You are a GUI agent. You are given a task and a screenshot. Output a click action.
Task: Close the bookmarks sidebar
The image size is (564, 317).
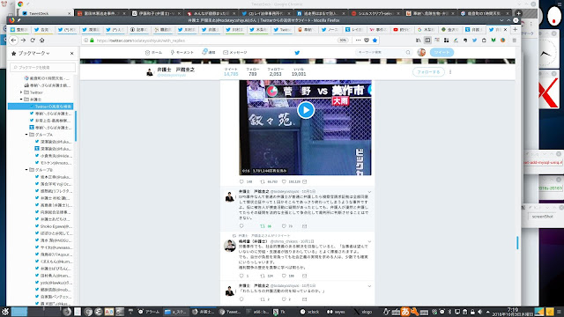point(72,53)
